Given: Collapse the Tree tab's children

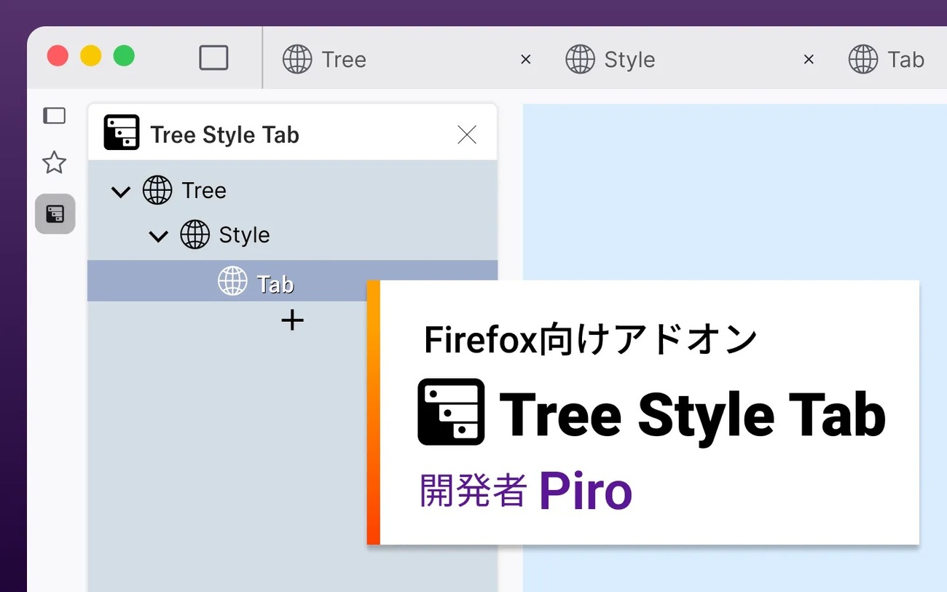Looking at the screenshot, I should click(x=120, y=192).
